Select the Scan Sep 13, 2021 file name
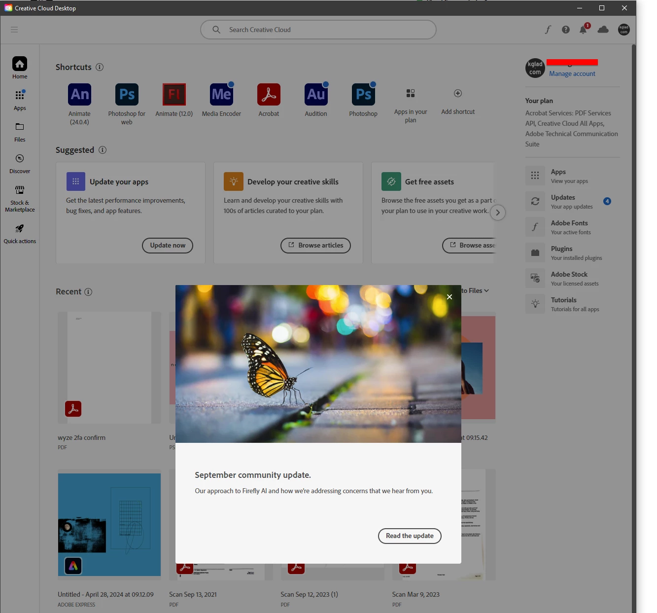Screen dimensions: 657x613 [193, 595]
